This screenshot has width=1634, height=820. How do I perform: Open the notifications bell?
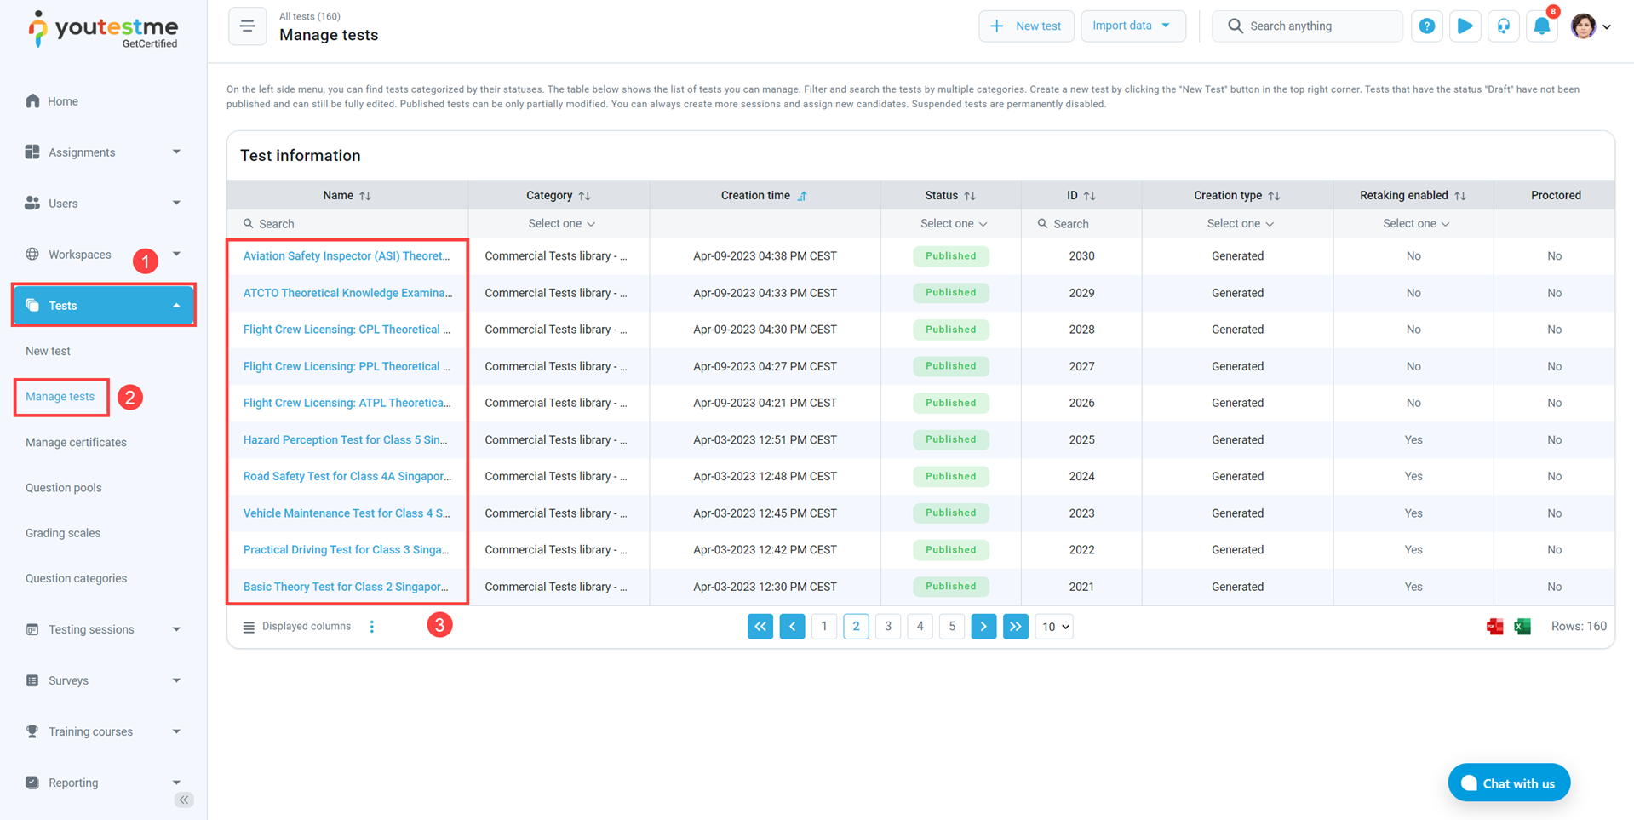coord(1541,26)
